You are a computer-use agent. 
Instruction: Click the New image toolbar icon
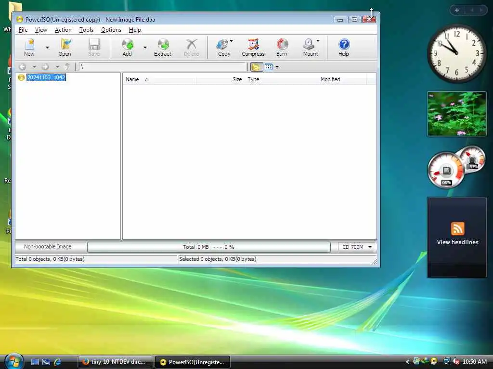coord(29,47)
